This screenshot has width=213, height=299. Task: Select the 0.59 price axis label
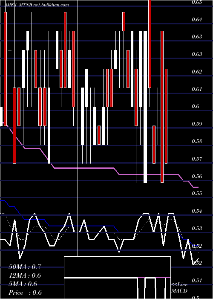click(x=197, y=124)
